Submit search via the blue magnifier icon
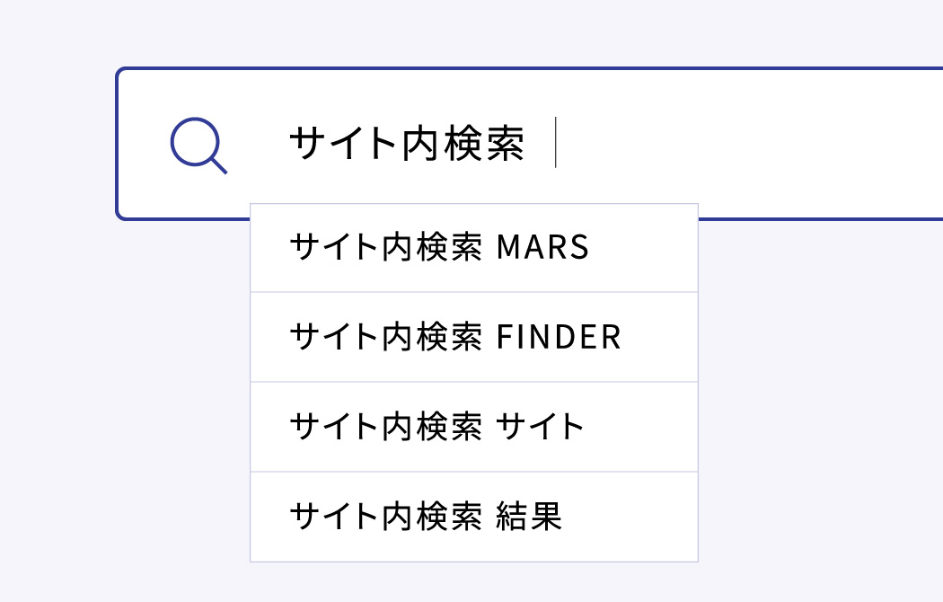 click(198, 145)
